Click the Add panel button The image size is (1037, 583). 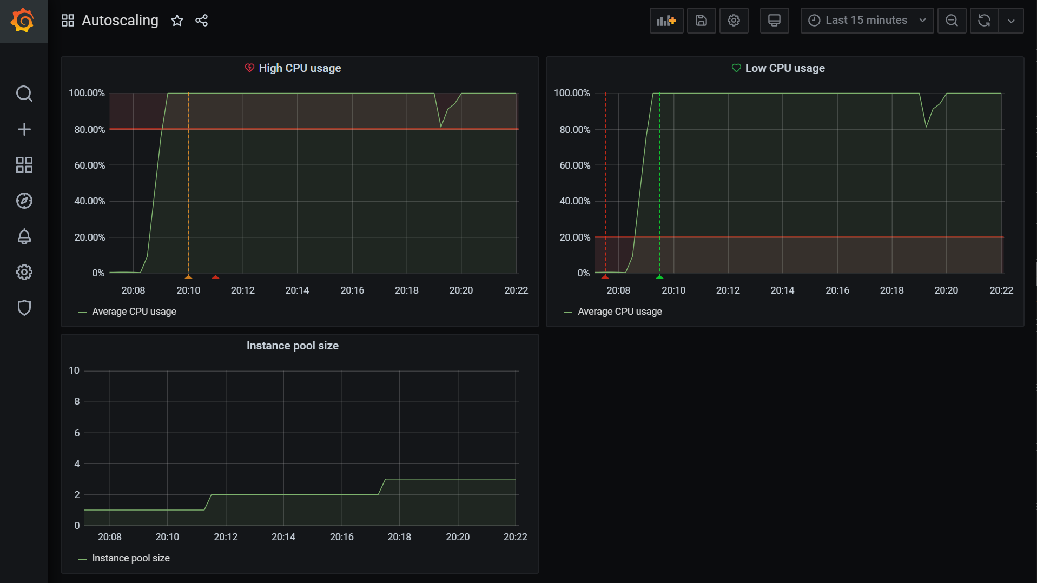pos(666,21)
